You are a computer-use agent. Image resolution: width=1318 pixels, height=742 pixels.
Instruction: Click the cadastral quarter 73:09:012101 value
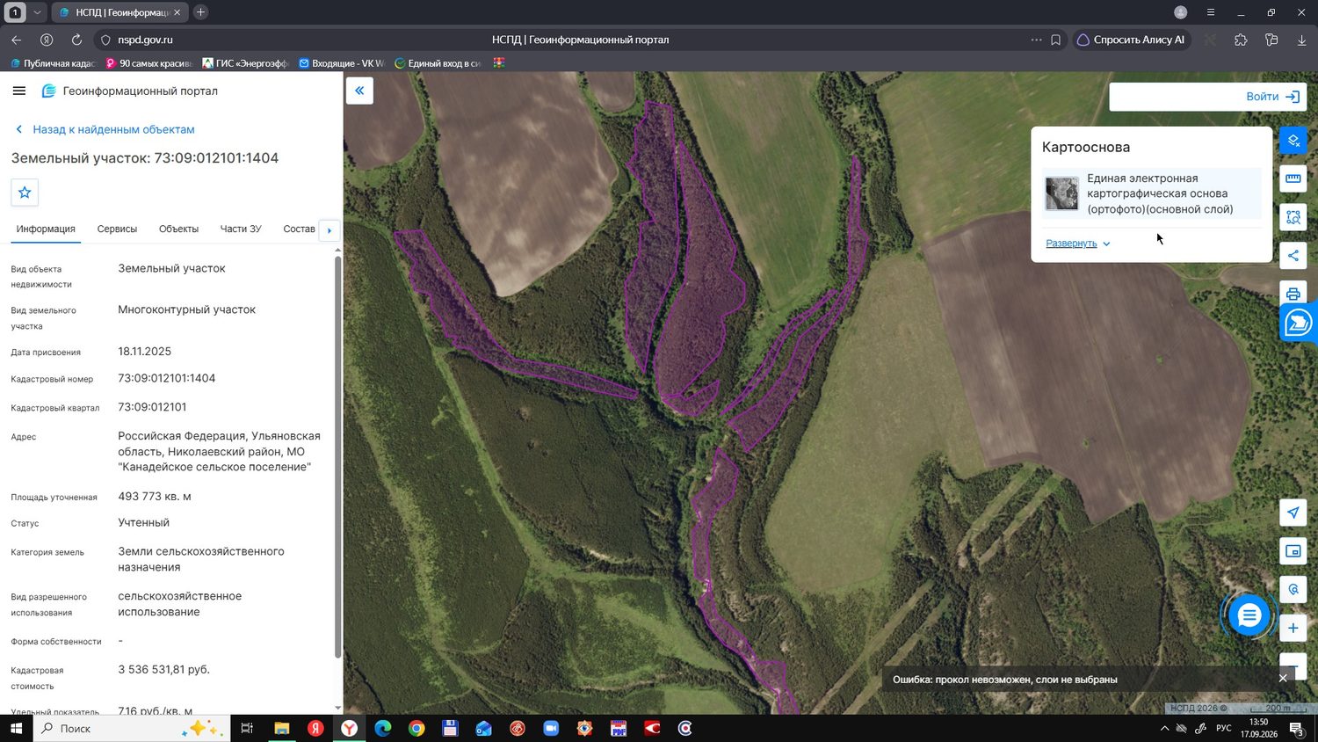click(152, 407)
